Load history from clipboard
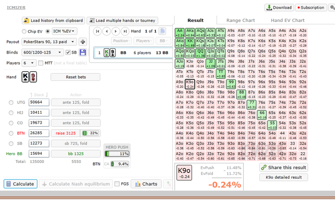 tap(54, 21)
